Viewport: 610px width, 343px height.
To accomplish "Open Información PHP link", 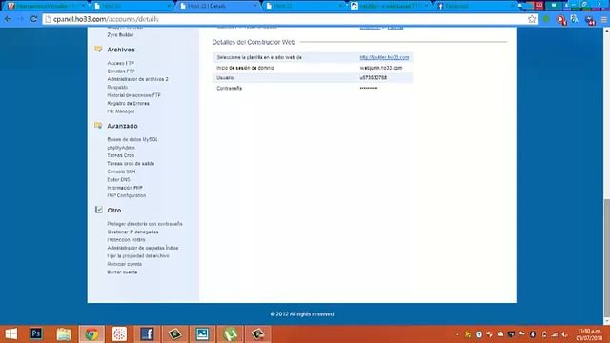I will coord(125,188).
